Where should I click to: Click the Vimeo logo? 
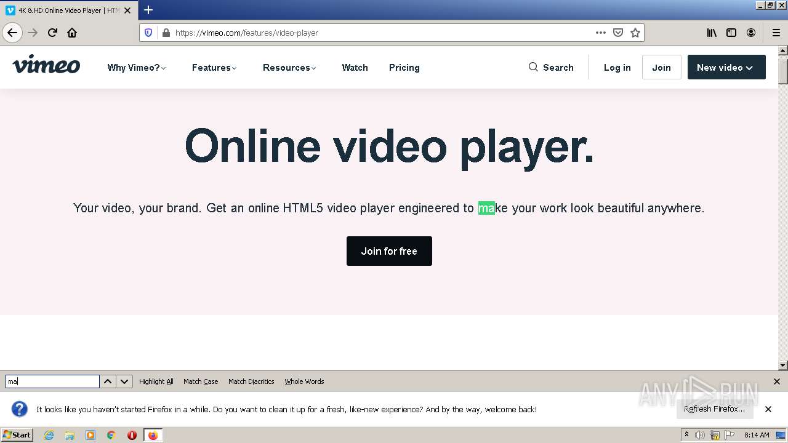46,65
